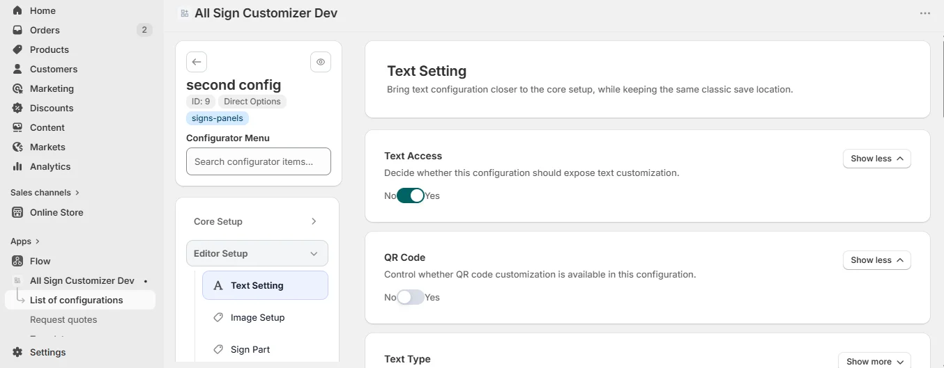Viewport: 944px width, 368px height.
Task: Open Text Setting menu item
Action: 265,285
